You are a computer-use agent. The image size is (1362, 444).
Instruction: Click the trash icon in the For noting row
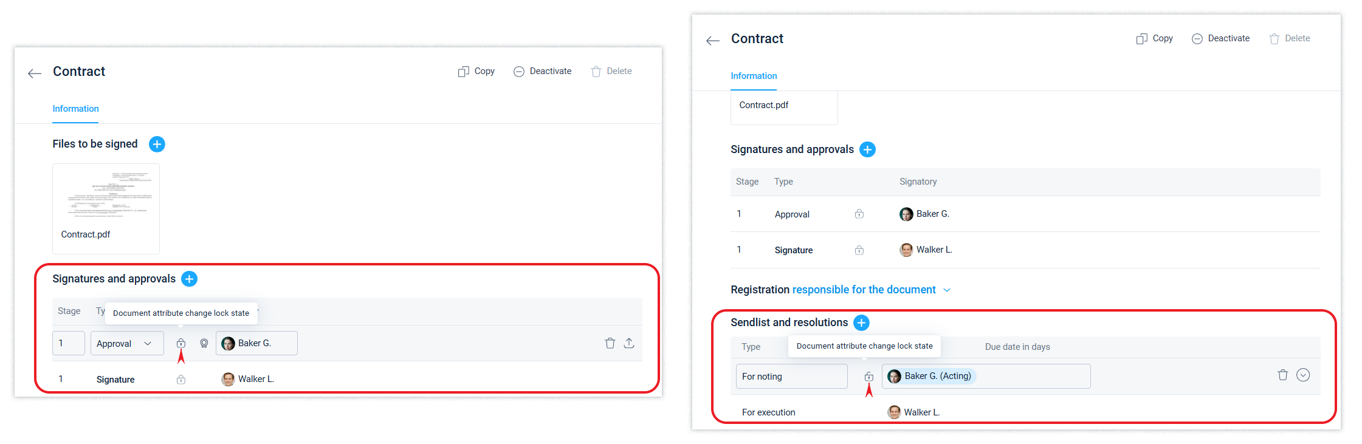[x=1283, y=375]
